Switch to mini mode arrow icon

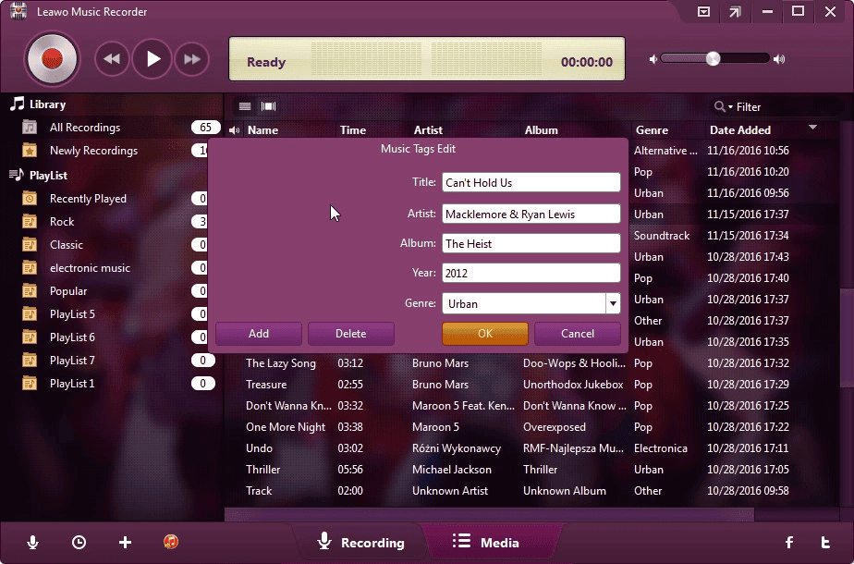pyautogui.click(x=736, y=11)
